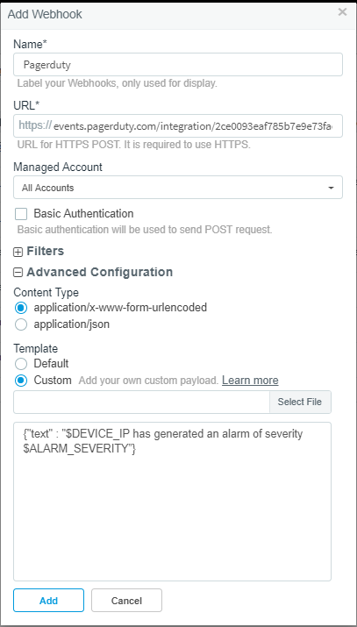Click the plus icon beside Filters
Image resolution: width=357 pixels, height=627 pixels.
point(18,252)
